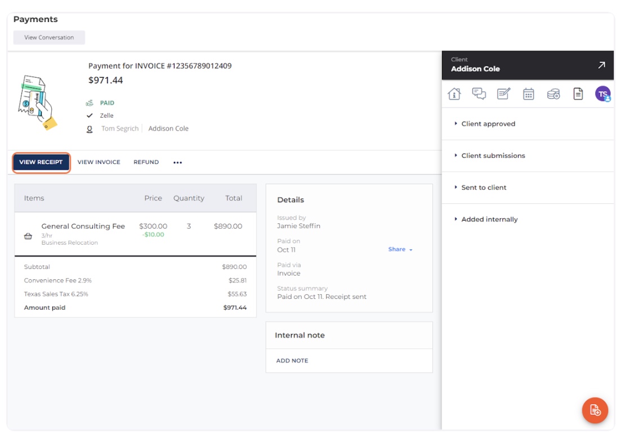This screenshot has width=625, height=439.
Task: Click the status summary receipt sent text
Action: pos(322,297)
